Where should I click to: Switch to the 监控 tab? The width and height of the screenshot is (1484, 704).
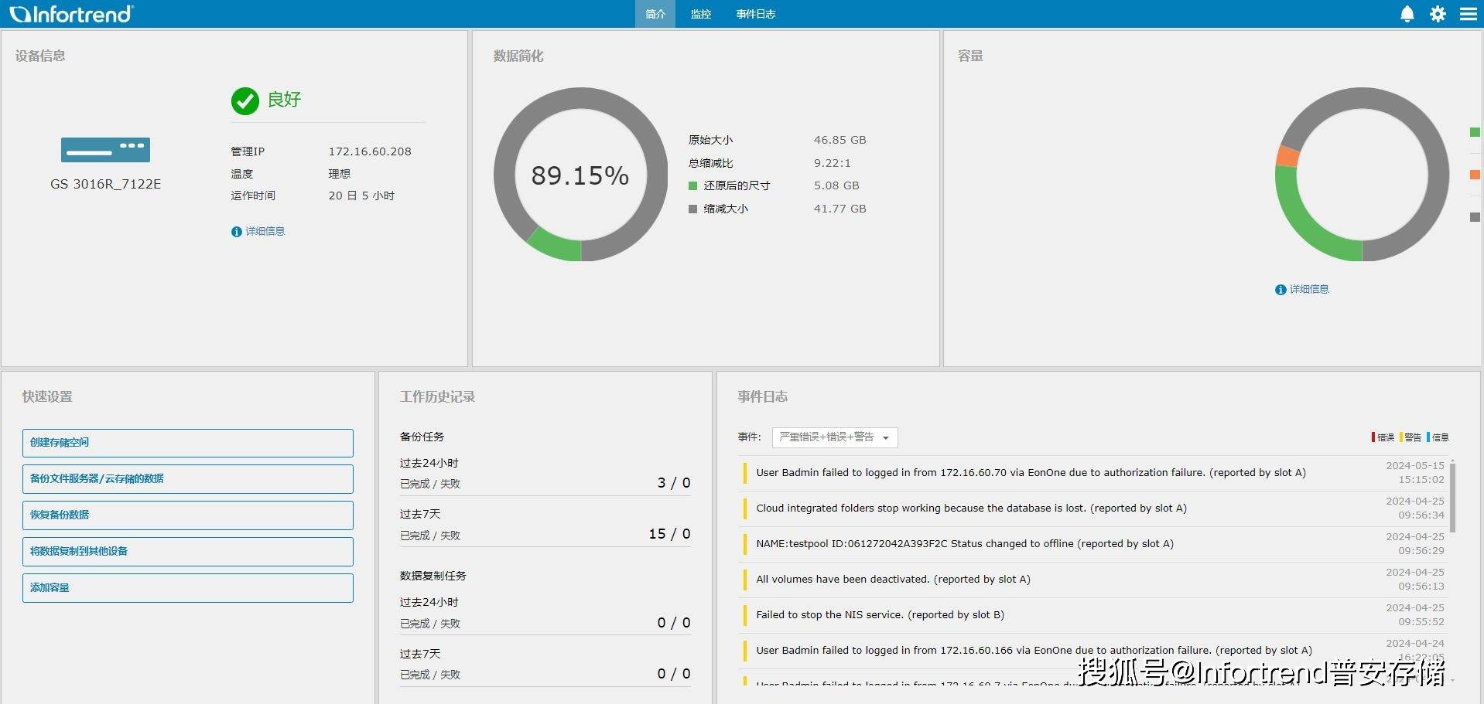701,14
